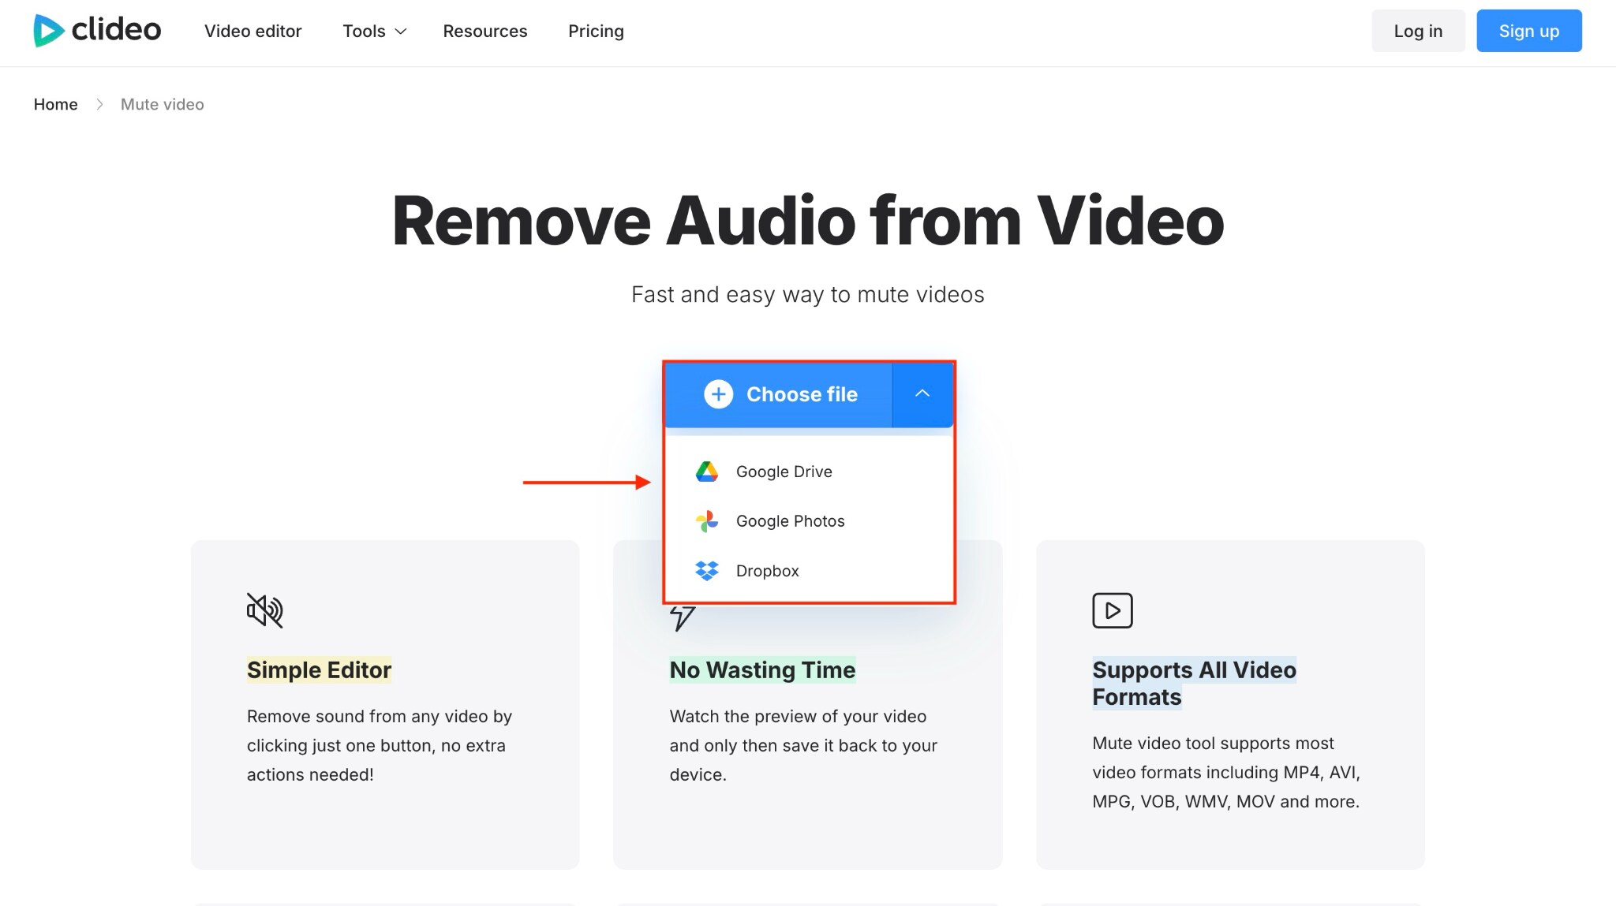This screenshot has width=1616, height=906.
Task: Click the Google Photos pinwheel icon
Action: (x=707, y=521)
